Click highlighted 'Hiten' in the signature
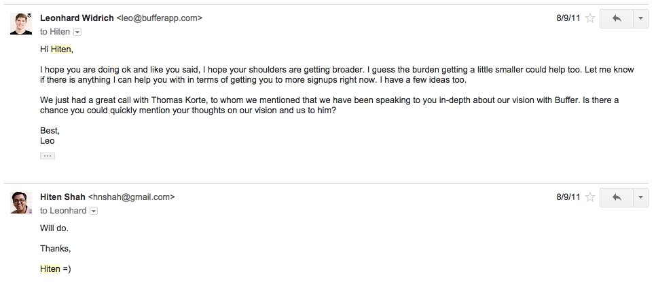Viewport: 656px width, 282px height. pos(50,269)
